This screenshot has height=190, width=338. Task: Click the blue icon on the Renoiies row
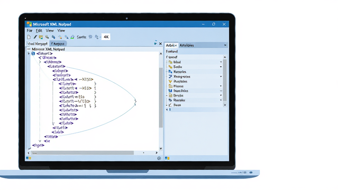point(171,72)
